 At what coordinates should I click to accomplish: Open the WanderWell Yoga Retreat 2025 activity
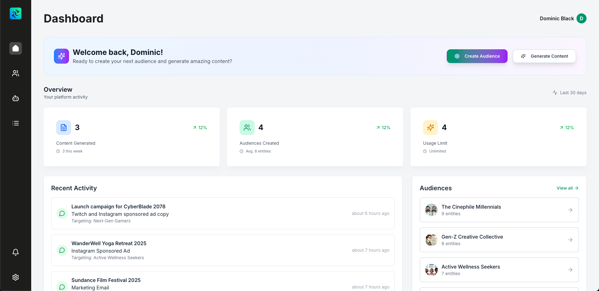109,243
